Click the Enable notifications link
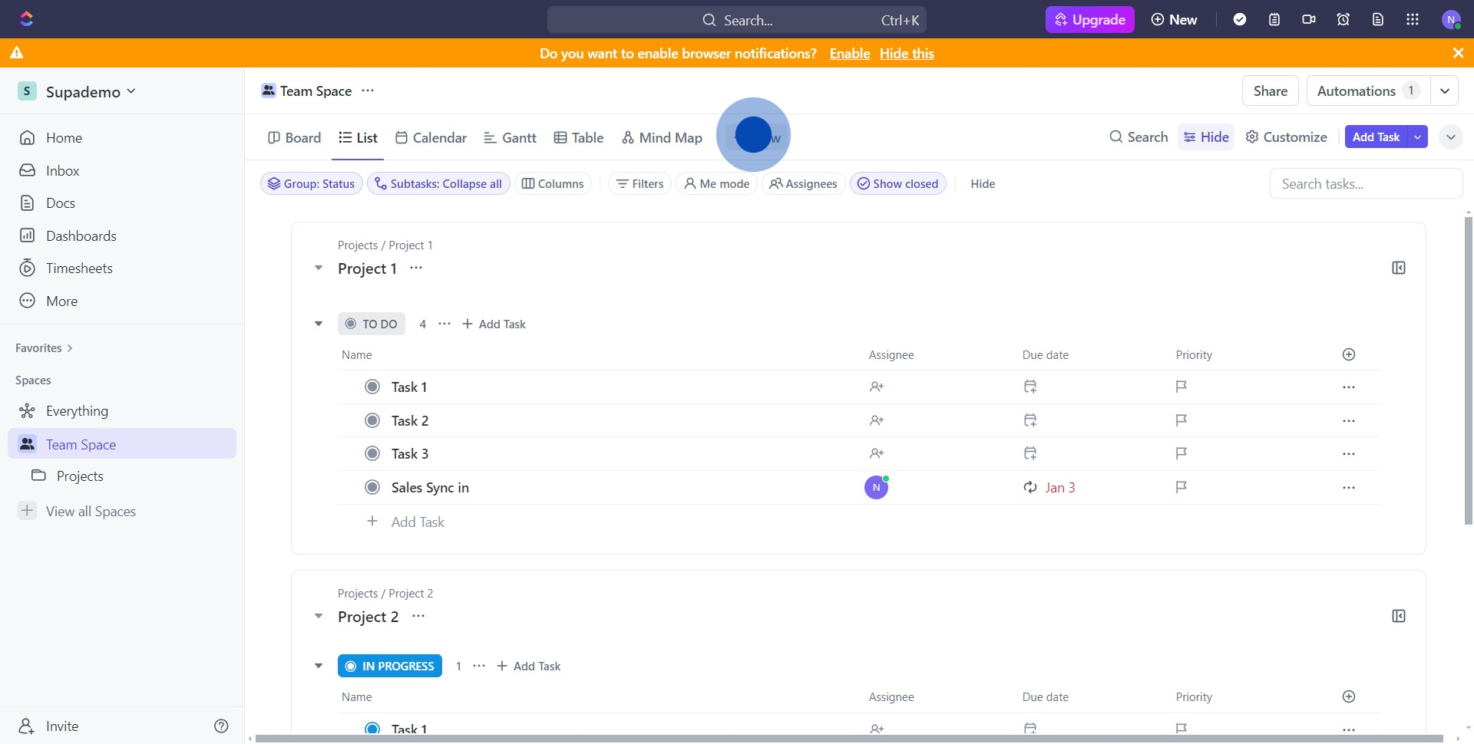 pyautogui.click(x=849, y=54)
